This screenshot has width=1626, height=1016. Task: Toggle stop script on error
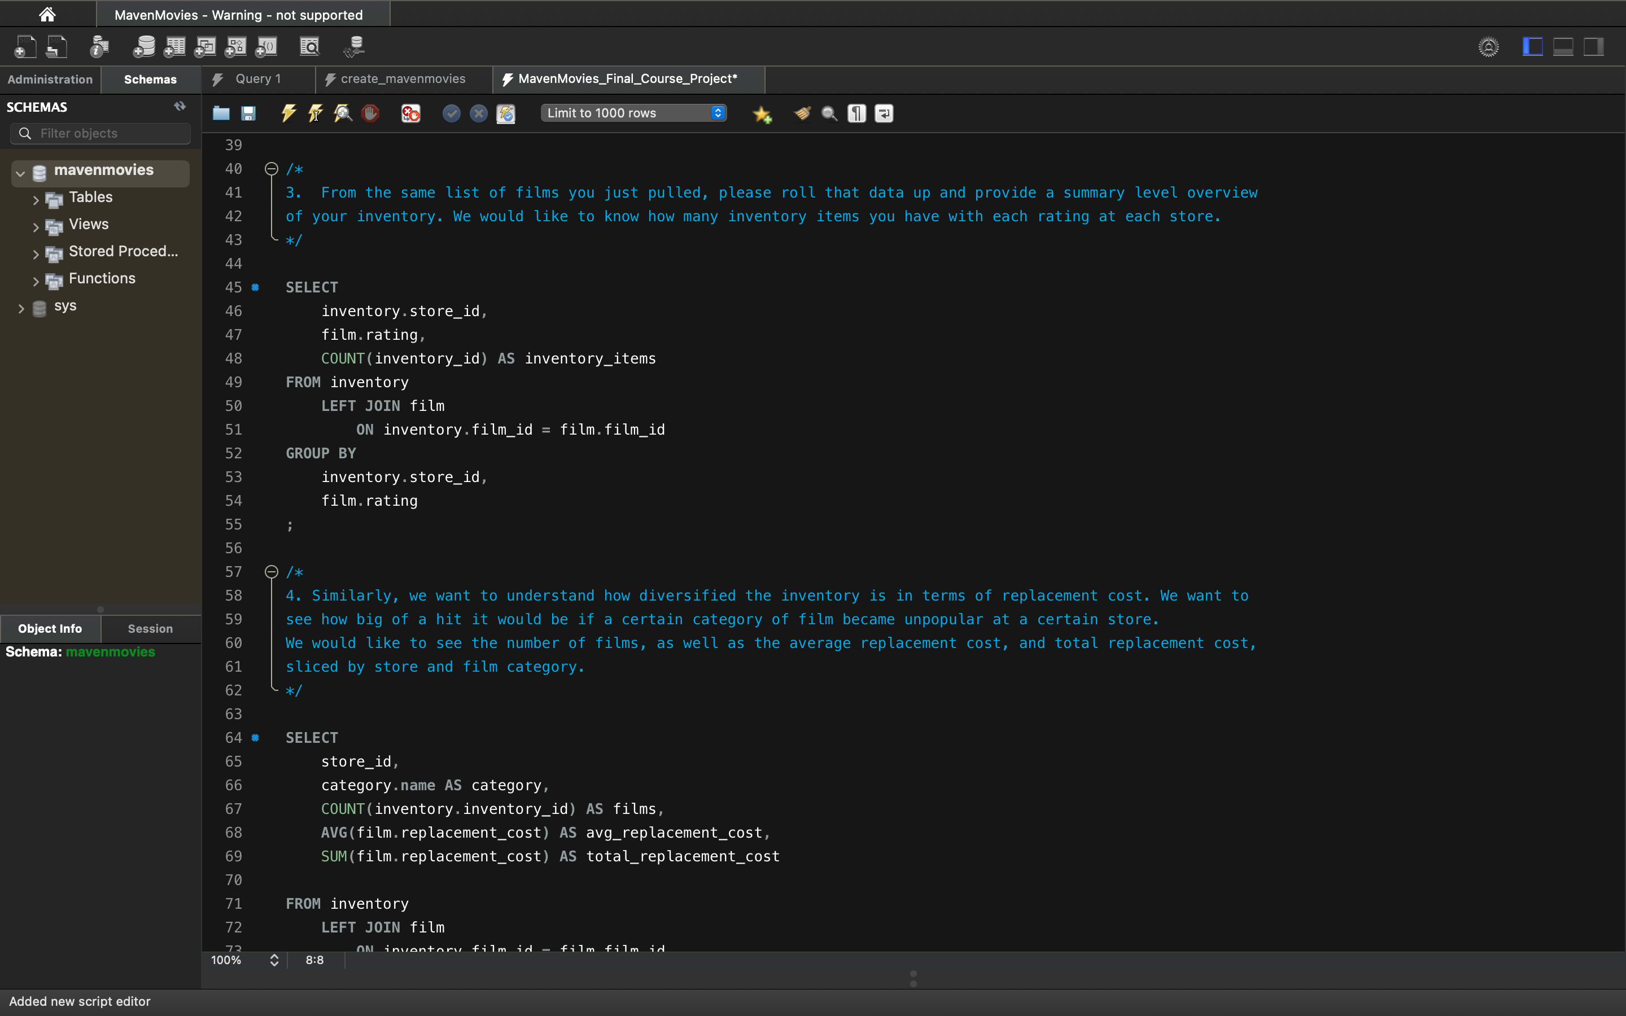(x=410, y=113)
